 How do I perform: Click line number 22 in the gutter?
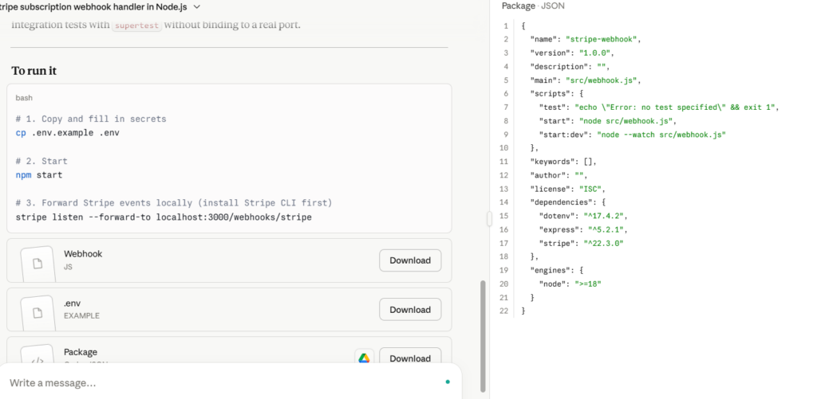503,311
